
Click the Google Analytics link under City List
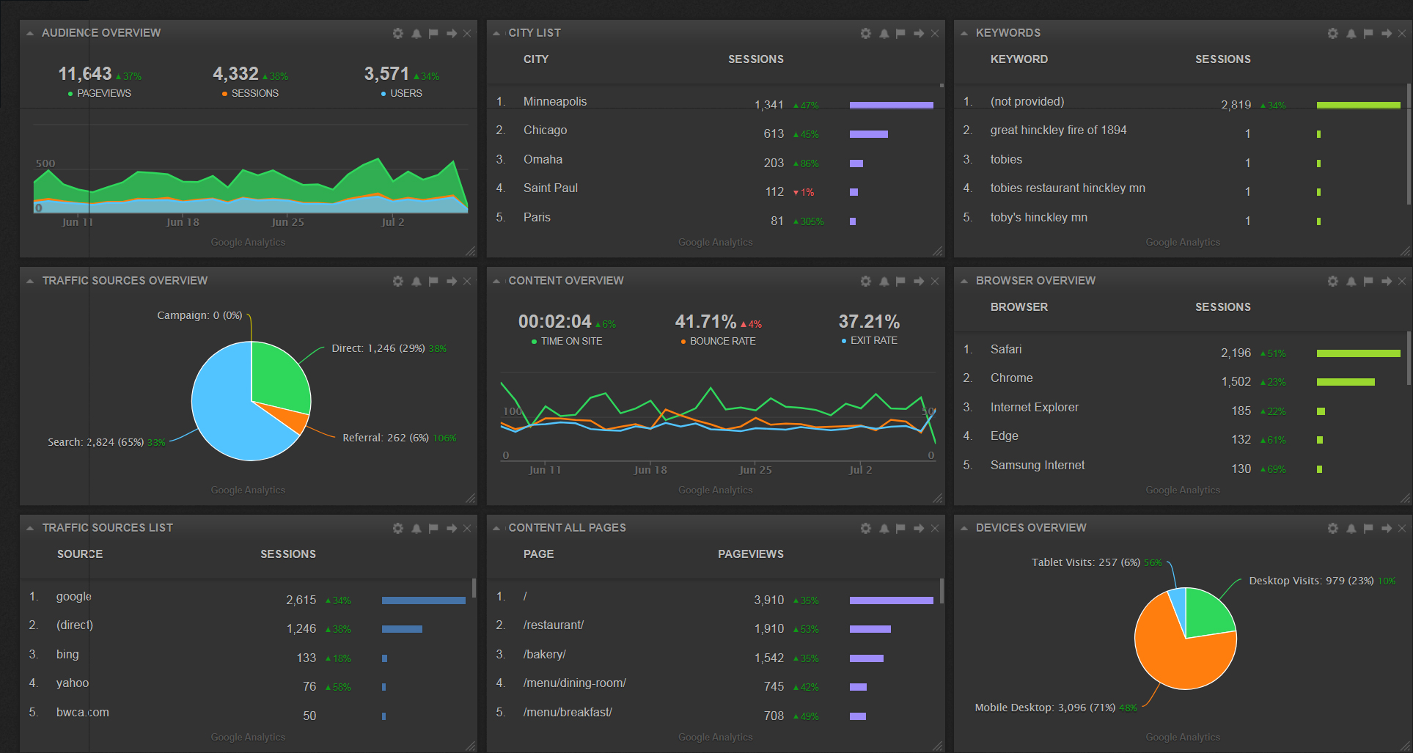click(715, 243)
